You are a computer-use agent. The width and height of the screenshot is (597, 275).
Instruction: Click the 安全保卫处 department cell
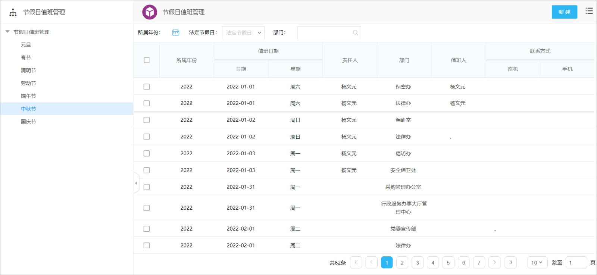click(403, 170)
